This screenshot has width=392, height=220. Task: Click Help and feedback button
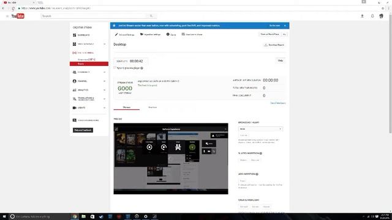click(83, 130)
